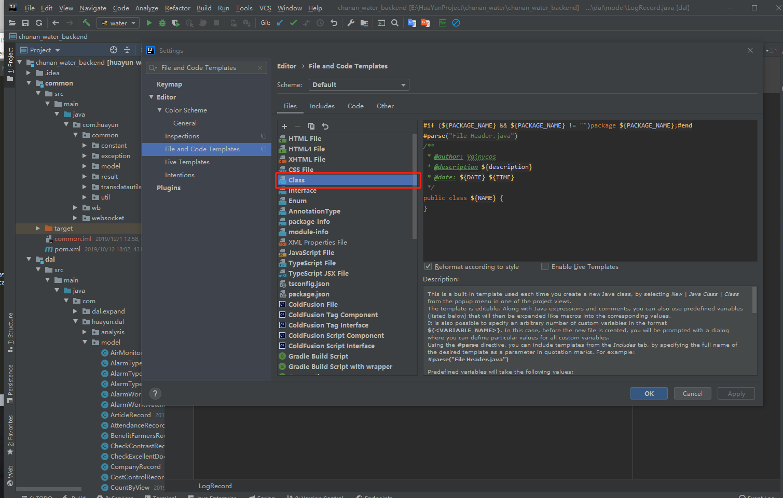
Task: Open the Persistence tool window tab
Action: 10,384
